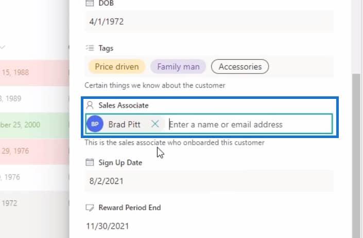The image size is (363, 238).
Task: Click the Reward Period End pencil icon
Action: (x=90, y=208)
